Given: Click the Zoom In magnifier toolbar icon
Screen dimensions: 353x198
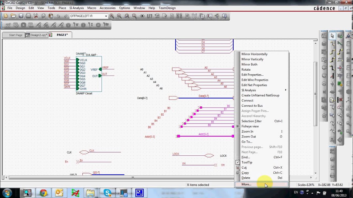Looking at the screenshot, I should [112, 16].
